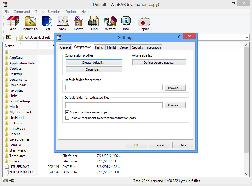Click the disk icon in status bar

(6, 181)
